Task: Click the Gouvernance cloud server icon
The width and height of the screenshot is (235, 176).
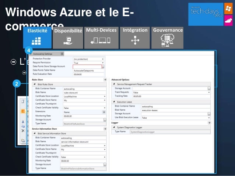Action: point(167,40)
